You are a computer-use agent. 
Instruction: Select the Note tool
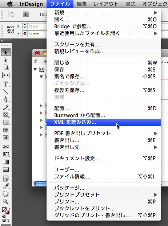click(6, 178)
